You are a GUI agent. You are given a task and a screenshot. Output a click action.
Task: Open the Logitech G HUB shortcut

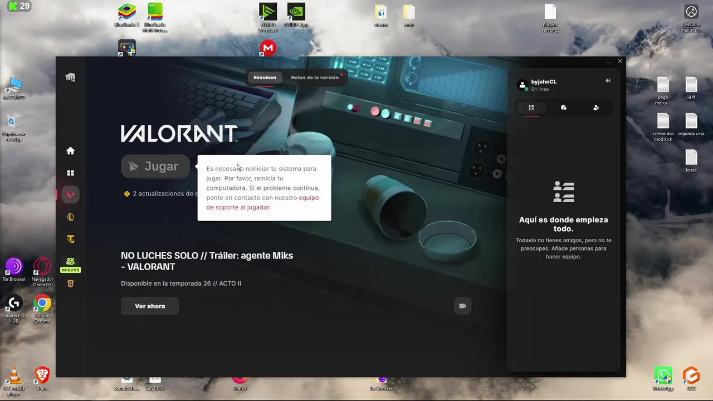[14, 309]
